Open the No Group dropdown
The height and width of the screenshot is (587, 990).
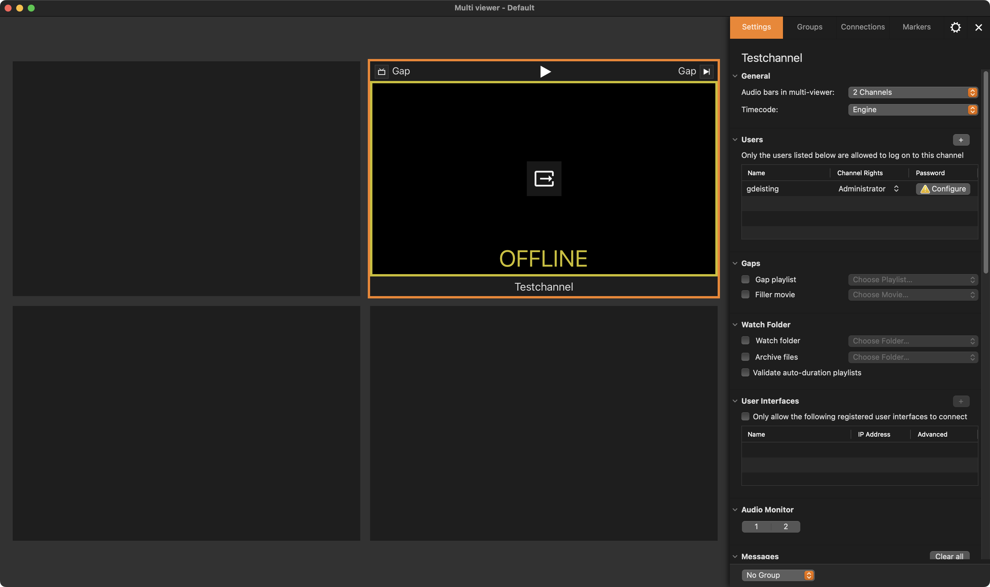(777, 575)
